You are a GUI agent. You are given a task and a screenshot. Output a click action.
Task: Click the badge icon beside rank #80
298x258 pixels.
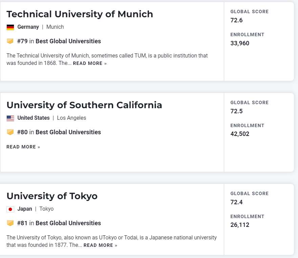pyautogui.click(x=10, y=132)
